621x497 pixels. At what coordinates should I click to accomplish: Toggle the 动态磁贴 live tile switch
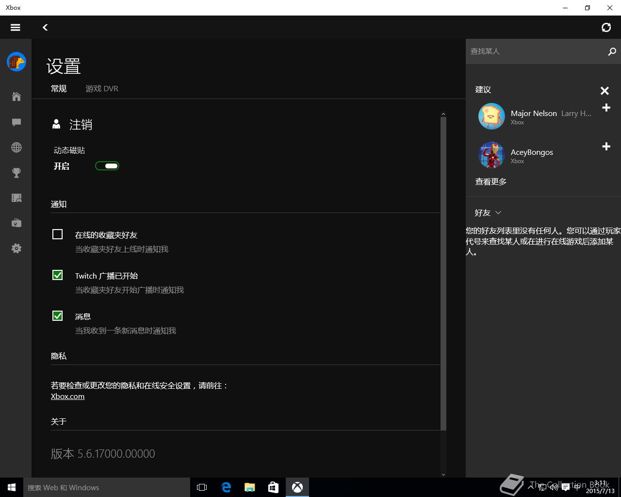coord(107,166)
